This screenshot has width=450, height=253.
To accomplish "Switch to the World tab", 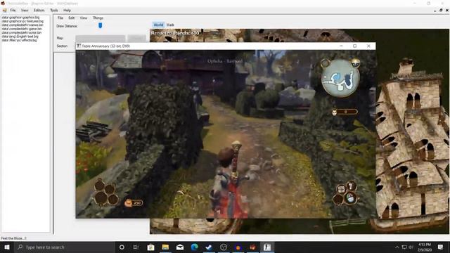I will coord(158,25).
